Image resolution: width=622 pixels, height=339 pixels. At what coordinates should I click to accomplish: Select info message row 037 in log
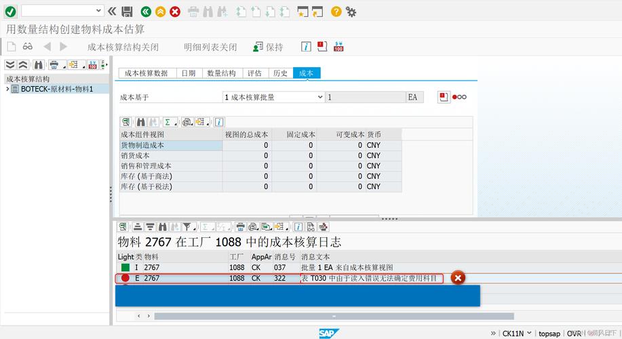coord(369,268)
